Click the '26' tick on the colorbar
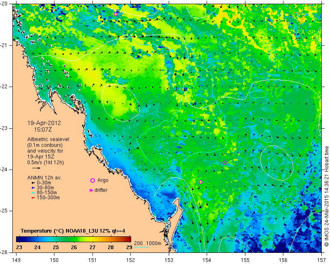This screenshot has height=264, width=330. pyautogui.click(x=74, y=247)
